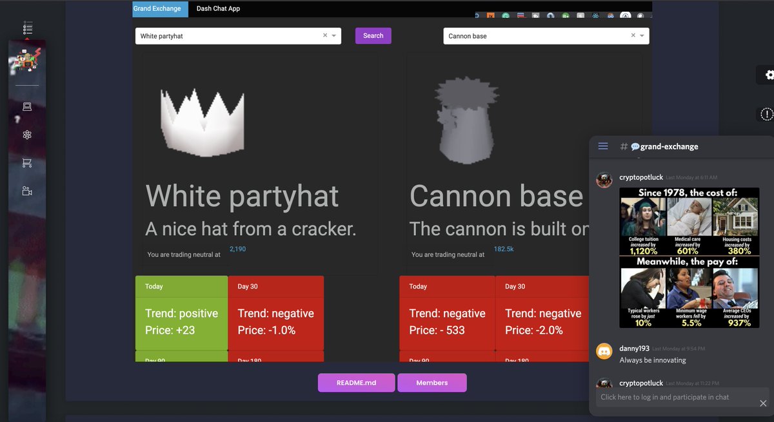The height and width of the screenshot is (422, 774).
Task: Expand the White partyhat dropdown arrow
Action: point(334,36)
